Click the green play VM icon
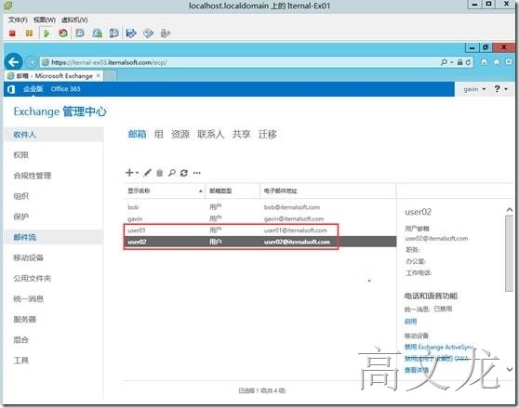This screenshot has width=519, height=408. click(x=47, y=33)
